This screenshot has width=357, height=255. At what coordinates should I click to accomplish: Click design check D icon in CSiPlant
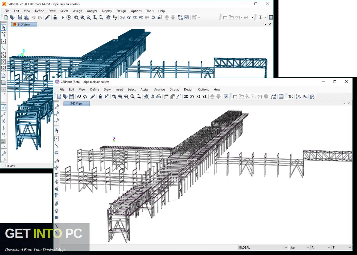point(291,97)
